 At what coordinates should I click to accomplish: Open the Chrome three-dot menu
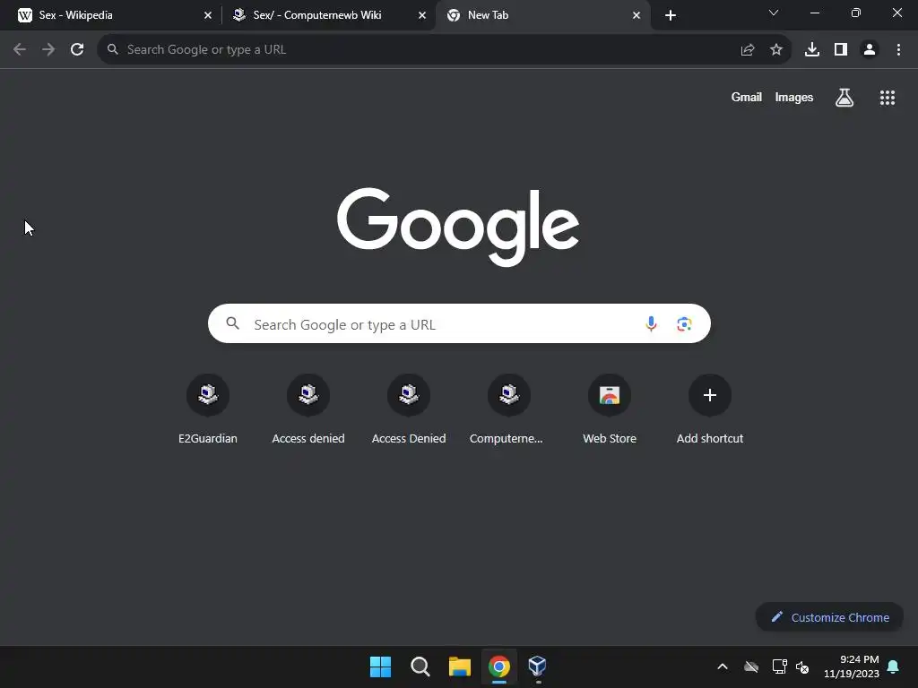pyautogui.click(x=898, y=50)
